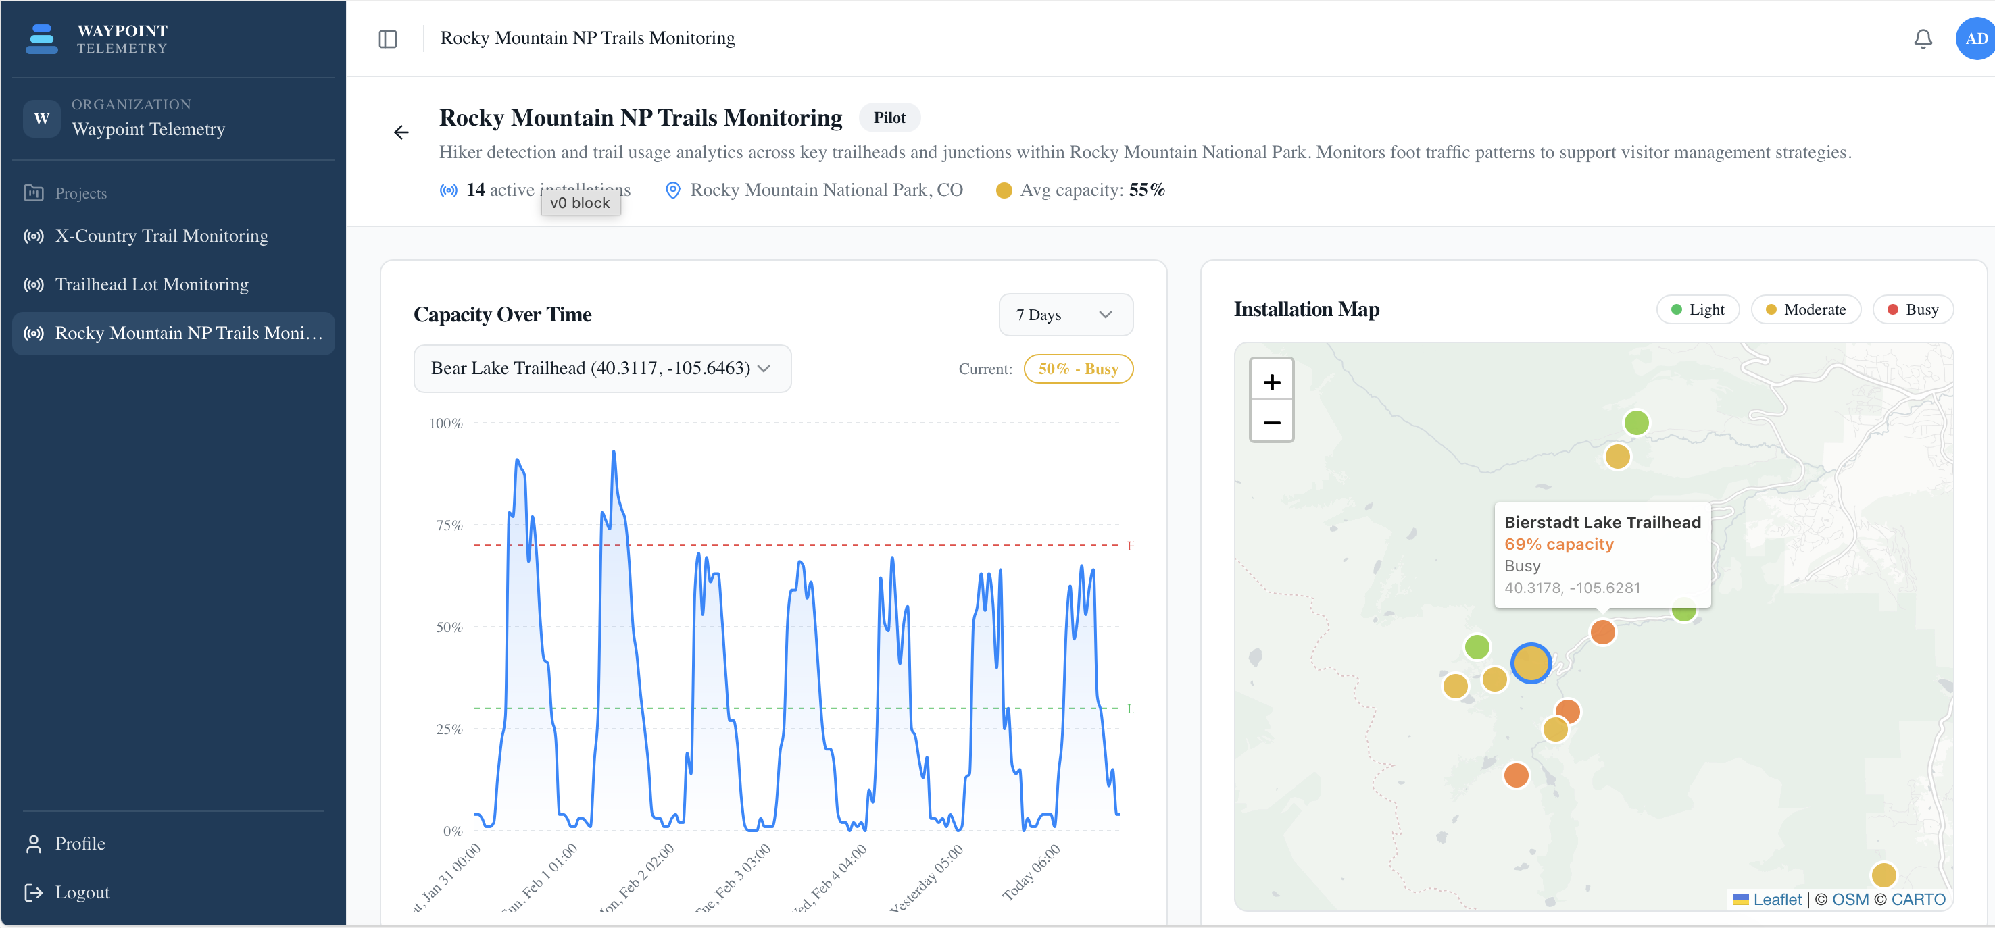Open the 7 Days time range dropdown

[x=1066, y=314]
